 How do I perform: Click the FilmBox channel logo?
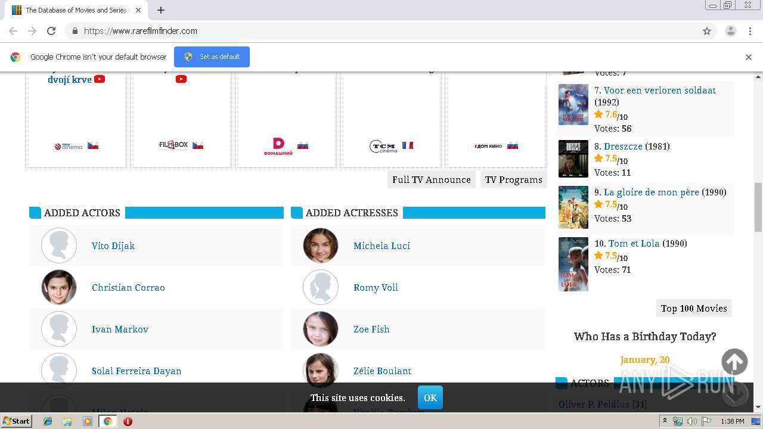pyautogui.click(x=173, y=145)
